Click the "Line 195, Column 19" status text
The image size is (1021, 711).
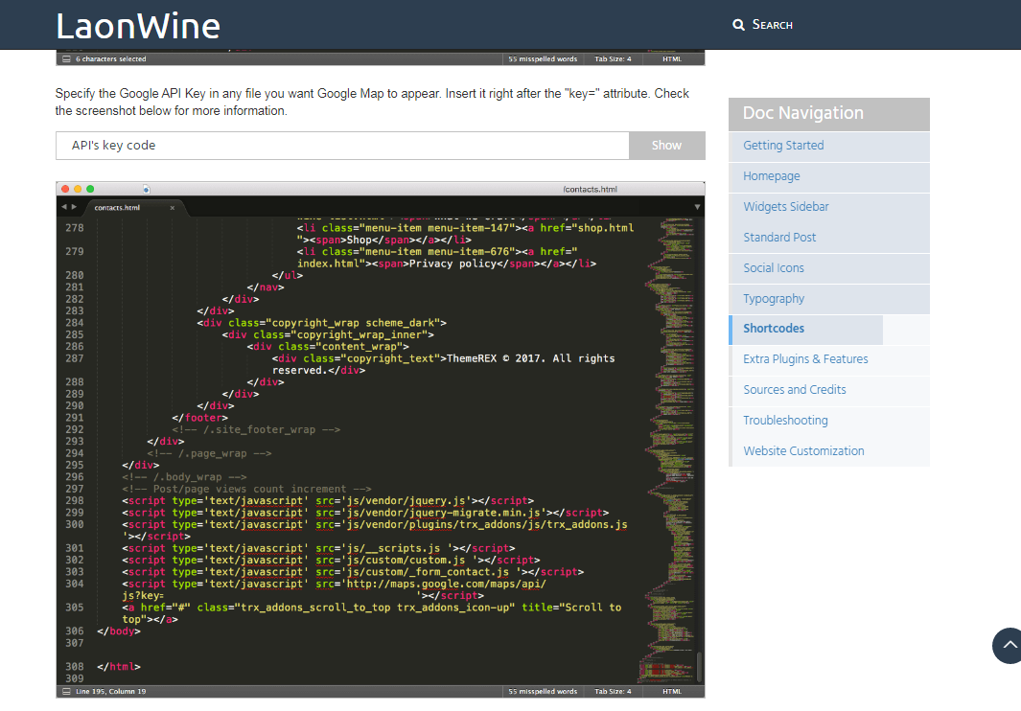click(x=110, y=692)
